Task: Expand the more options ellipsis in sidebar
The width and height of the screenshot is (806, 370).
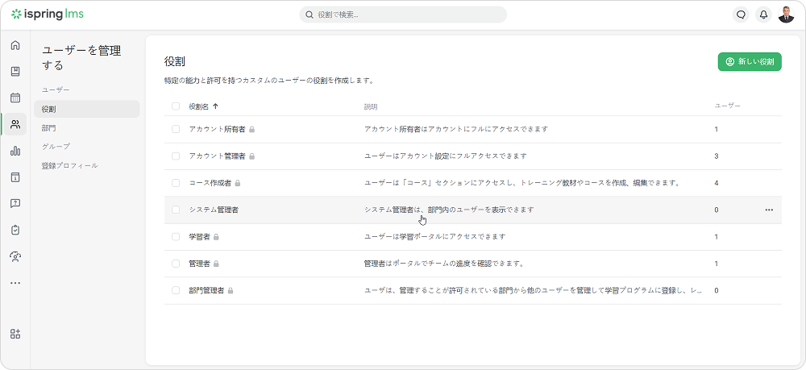Action: (15, 283)
